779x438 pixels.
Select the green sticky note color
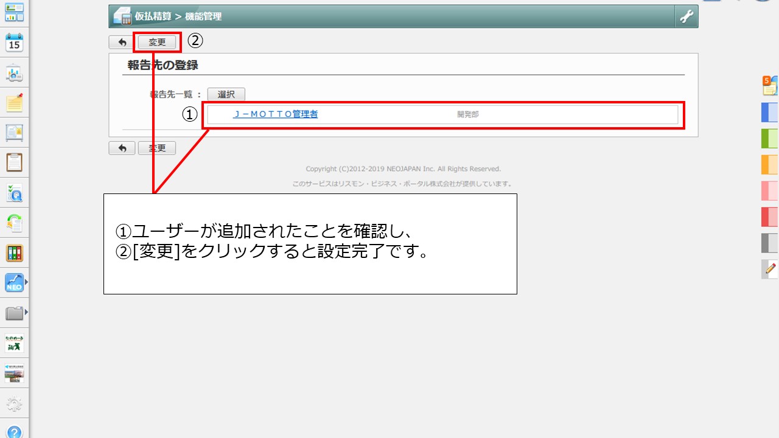pyautogui.click(x=770, y=139)
